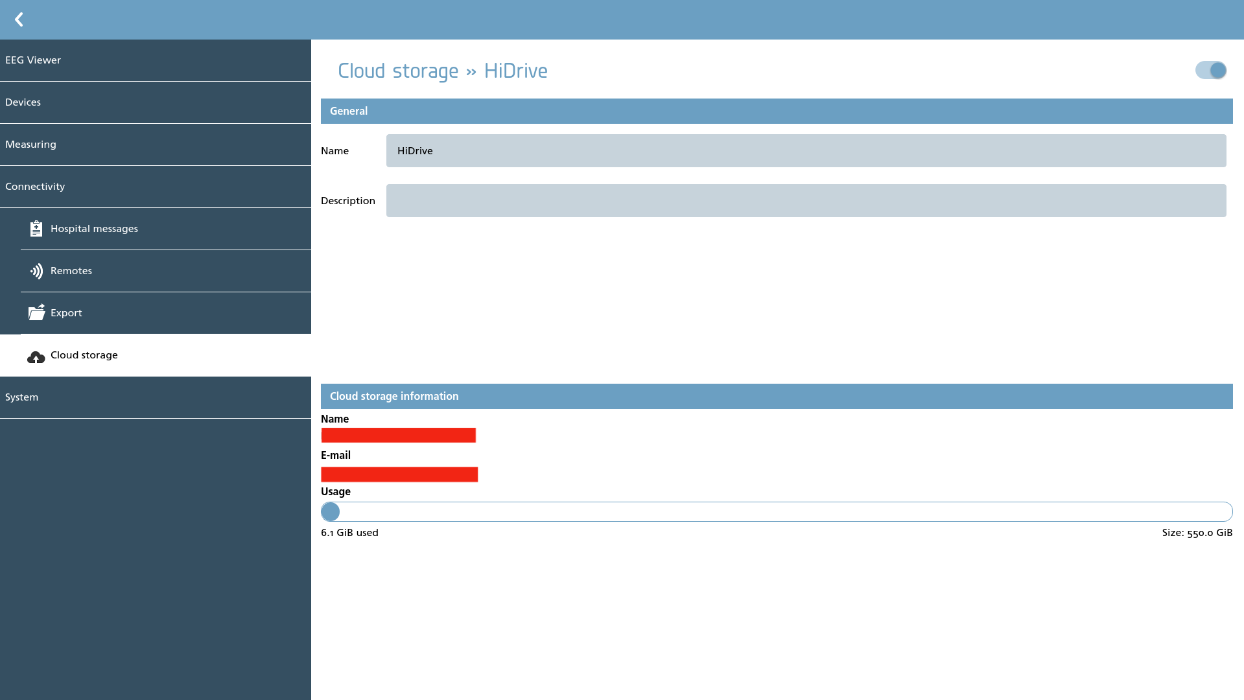1244x700 pixels.
Task: Click the Hospital messages clipboard icon
Action: [36, 228]
